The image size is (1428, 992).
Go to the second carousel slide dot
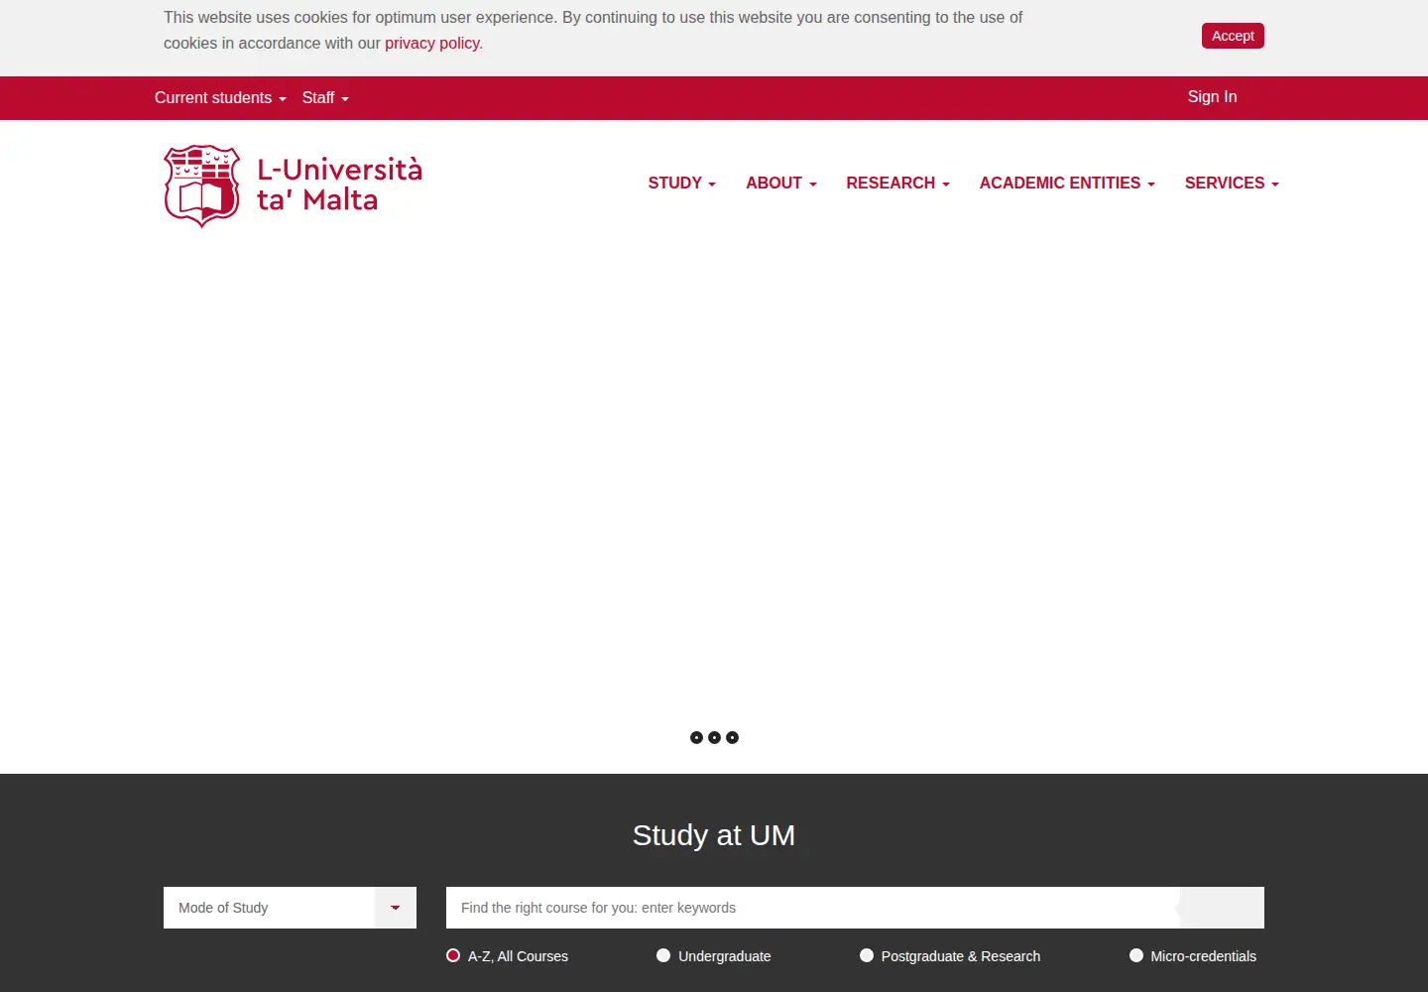[x=714, y=737]
